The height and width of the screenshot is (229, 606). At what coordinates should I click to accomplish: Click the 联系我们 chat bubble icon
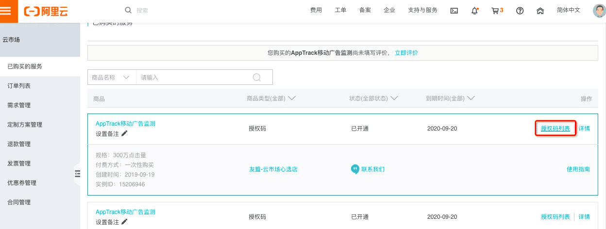pyautogui.click(x=355, y=169)
